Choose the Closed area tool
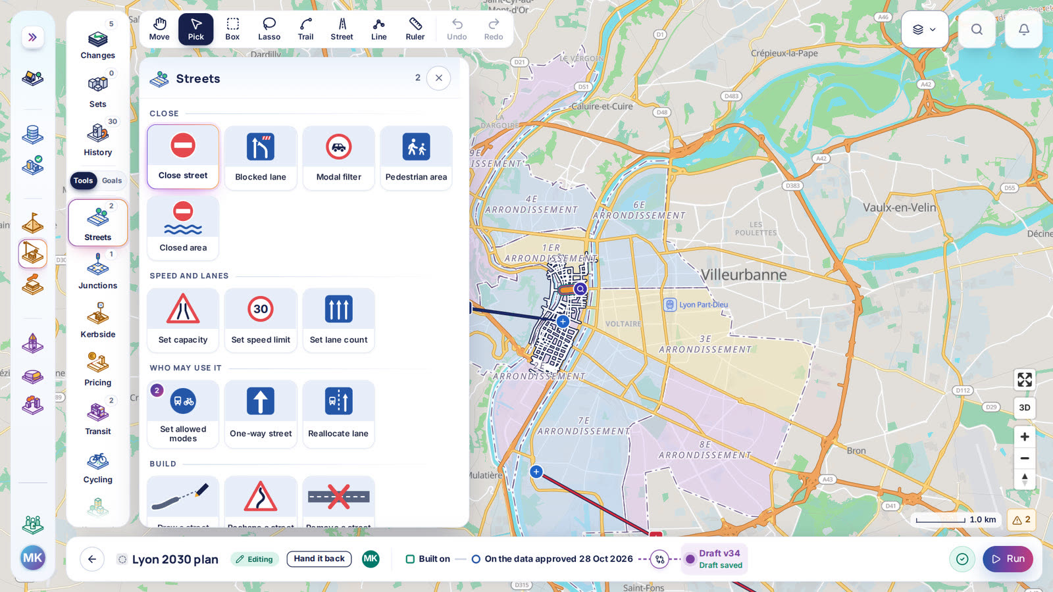1053x592 pixels. (183, 228)
